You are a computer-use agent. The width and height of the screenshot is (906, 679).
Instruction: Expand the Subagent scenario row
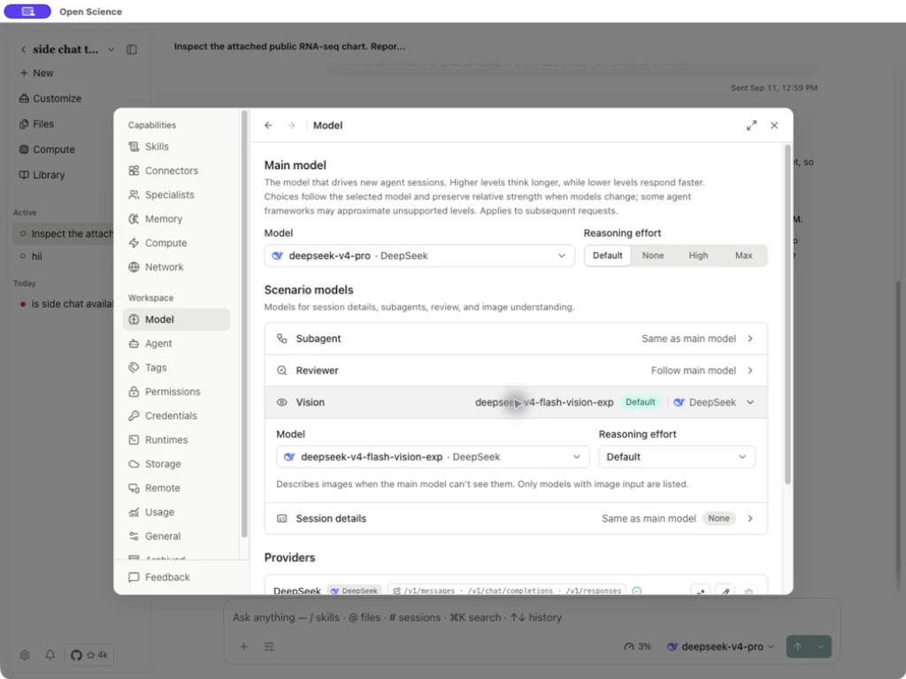(x=516, y=339)
